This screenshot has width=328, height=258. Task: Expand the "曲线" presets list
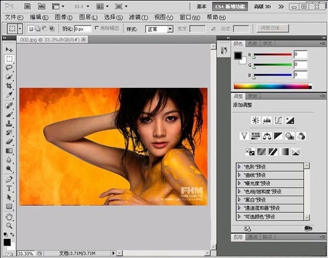pyautogui.click(x=239, y=175)
